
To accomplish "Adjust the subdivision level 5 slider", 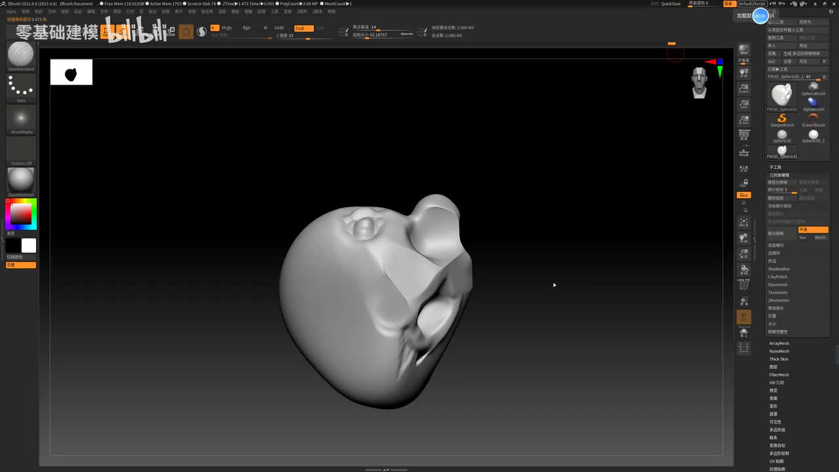I will (x=782, y=190).
